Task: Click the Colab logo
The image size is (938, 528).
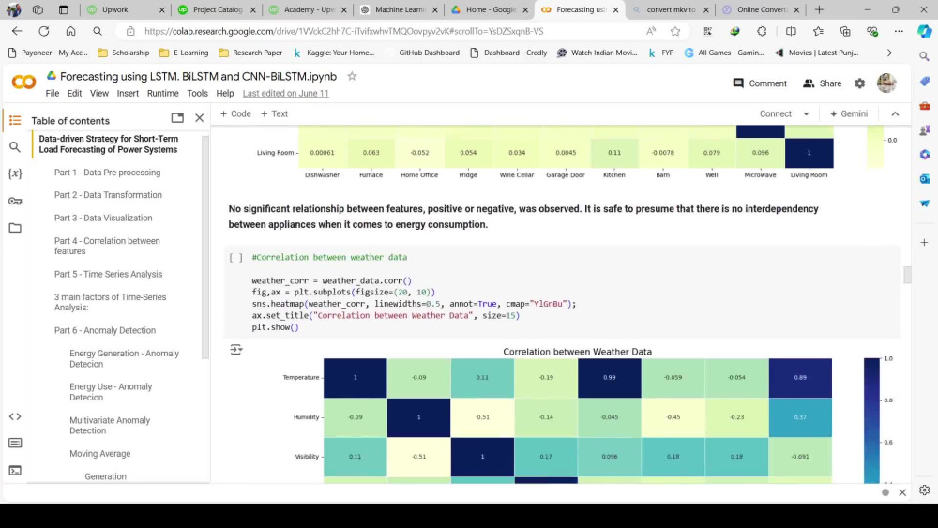Action: click(x=24, y=82)
